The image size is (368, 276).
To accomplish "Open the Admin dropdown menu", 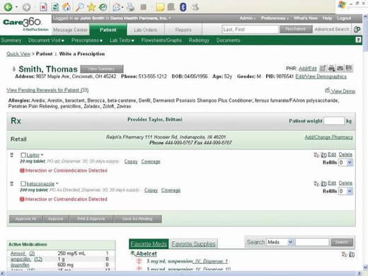I will click(x=247, y=18).
